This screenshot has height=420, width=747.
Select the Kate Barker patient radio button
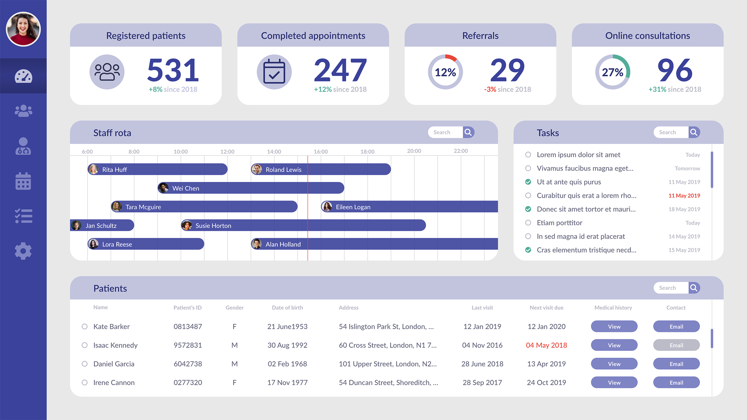coord(85,326)
